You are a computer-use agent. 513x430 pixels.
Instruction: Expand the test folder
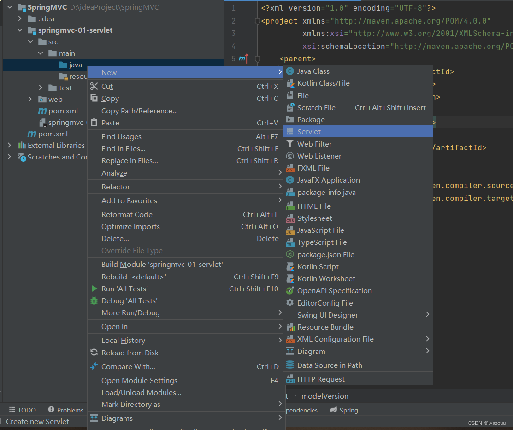tap(41, 88)
